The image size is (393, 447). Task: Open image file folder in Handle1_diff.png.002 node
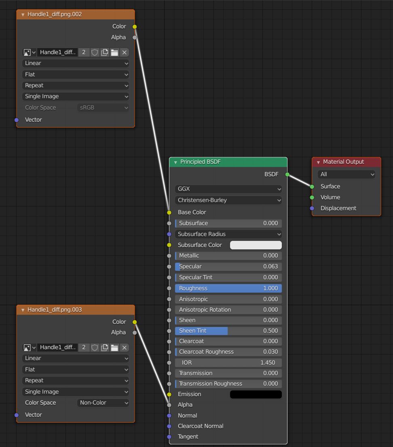click(115, 53)
